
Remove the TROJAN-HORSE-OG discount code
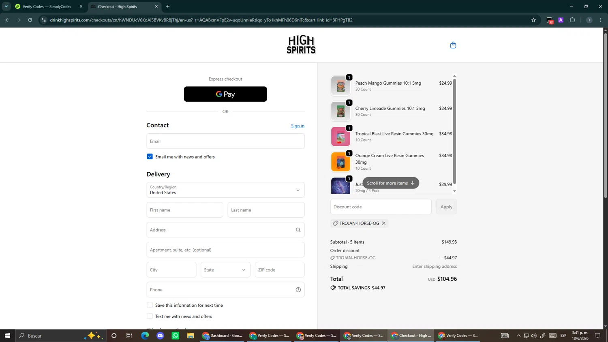384,223
